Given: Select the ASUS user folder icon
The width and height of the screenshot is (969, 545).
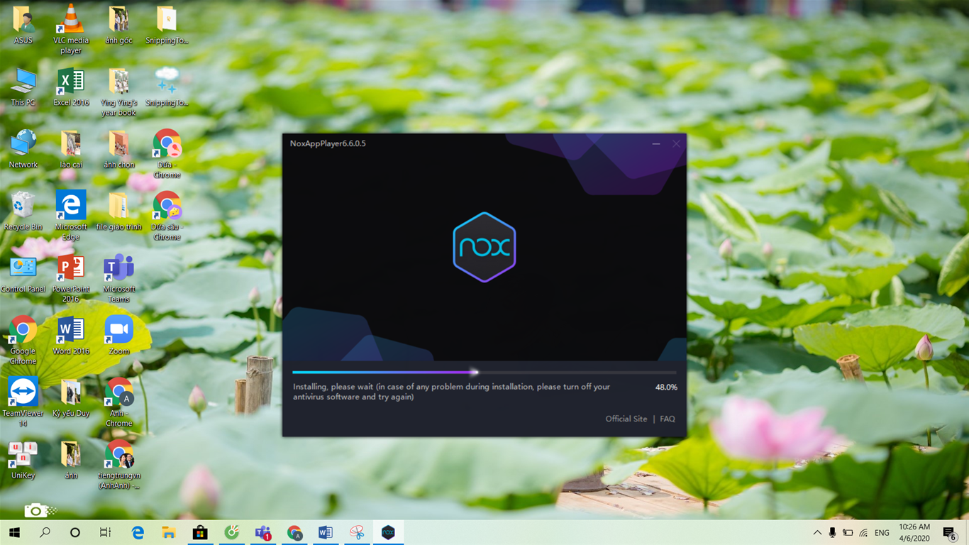Looking at the screenshot, I should point(23,26).
